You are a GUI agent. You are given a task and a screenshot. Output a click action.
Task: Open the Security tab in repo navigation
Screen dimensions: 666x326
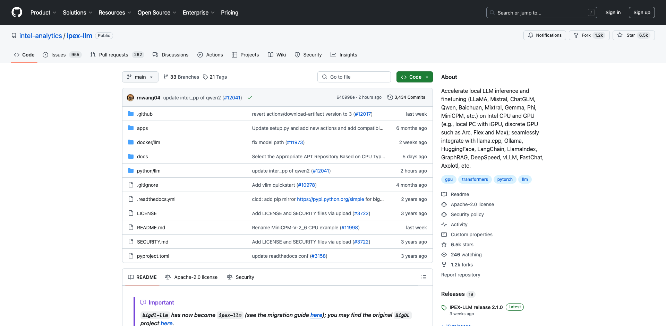pyautogui.click(x=308, y=55)
